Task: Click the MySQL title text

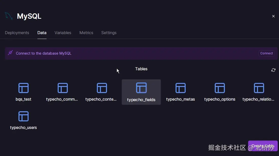Action: click(x=29, y=16)
